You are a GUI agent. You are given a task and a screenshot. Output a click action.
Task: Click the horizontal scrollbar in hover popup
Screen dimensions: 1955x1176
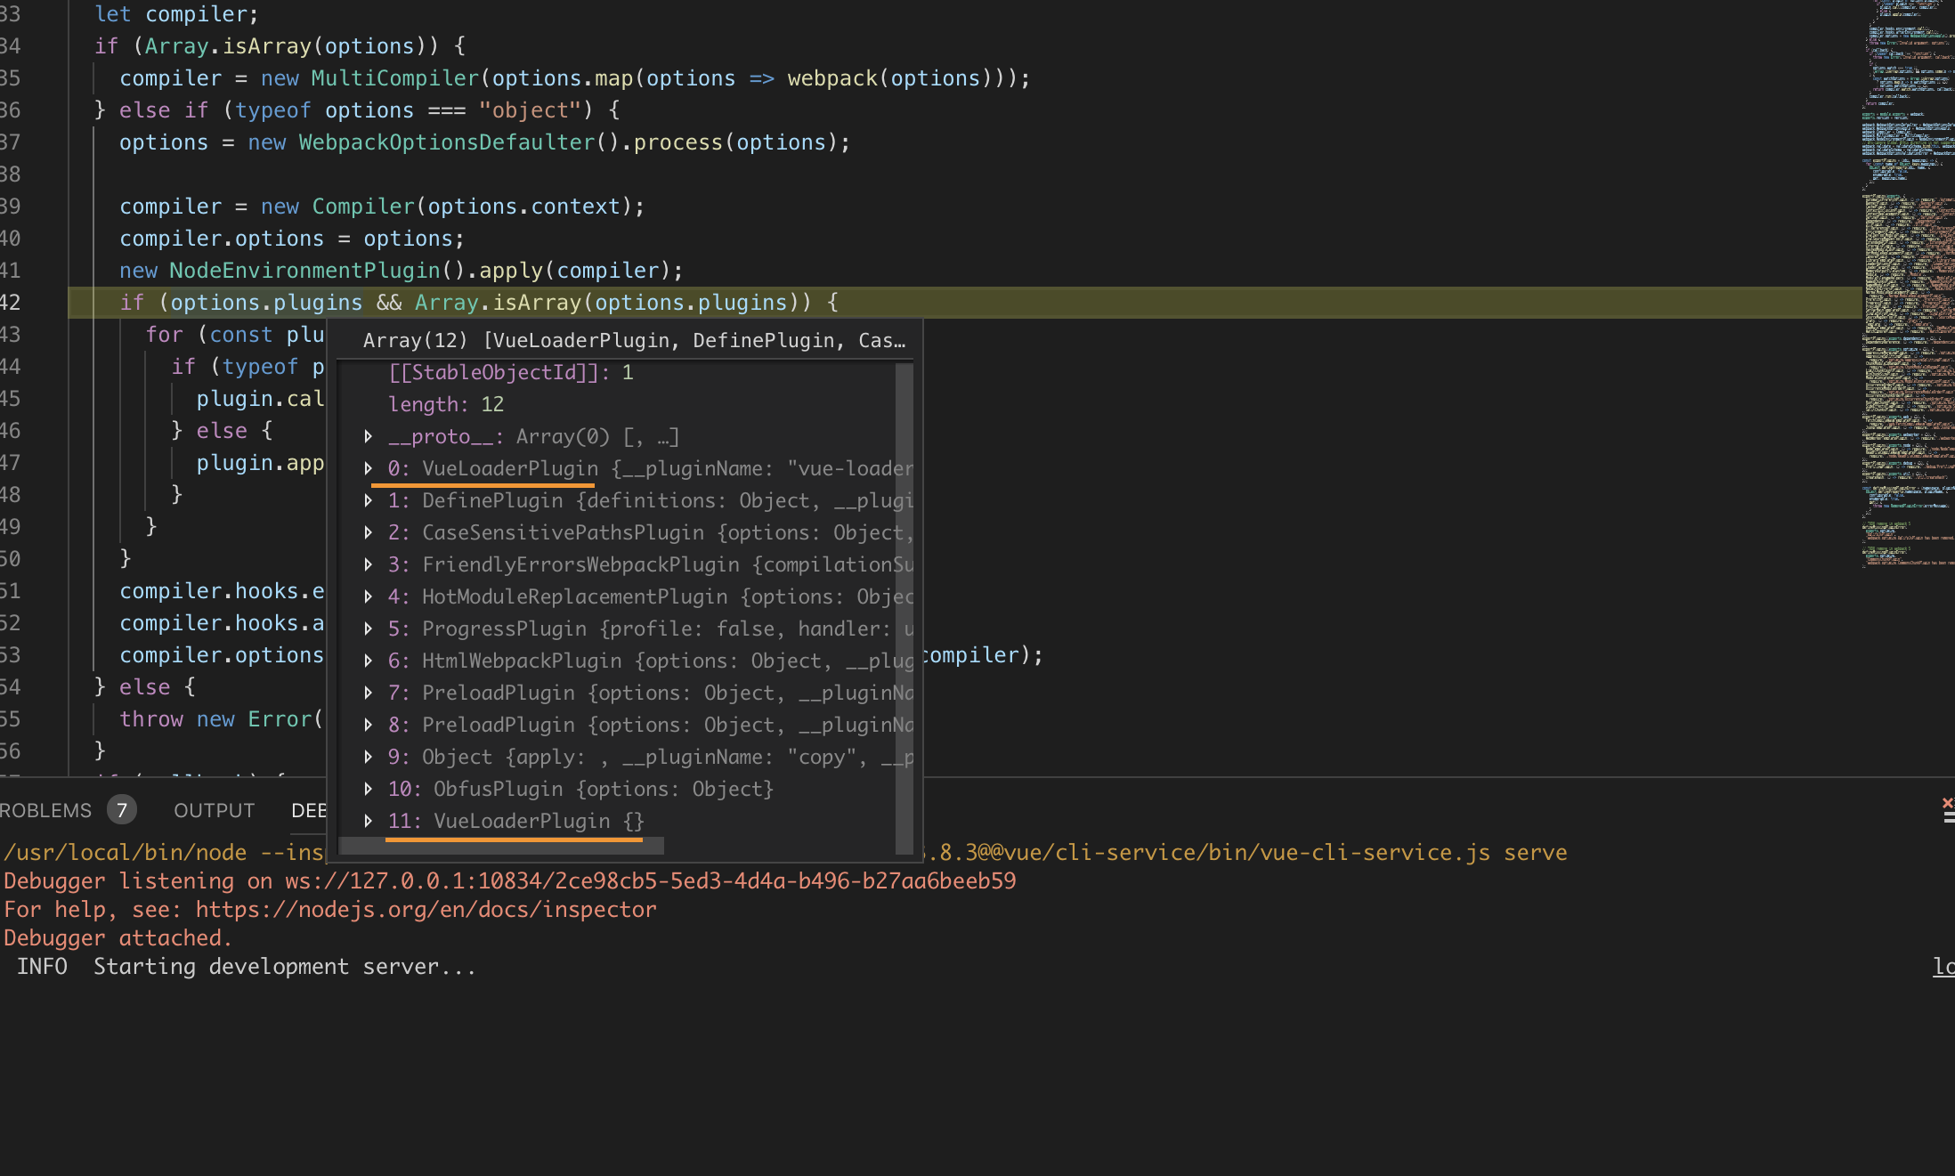[501, 846]
